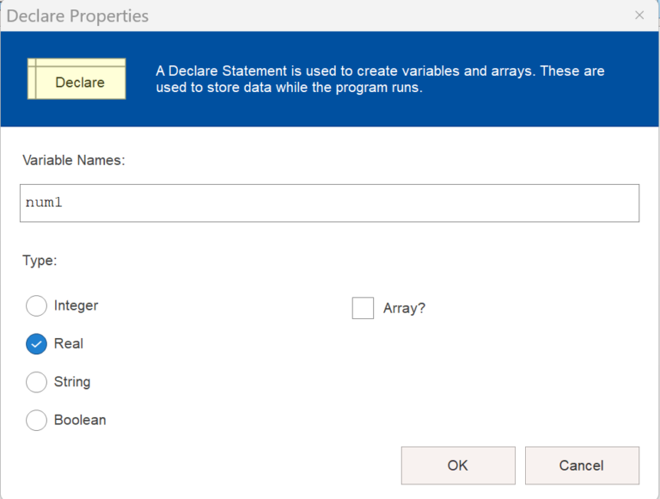Select the Integer radio button circle
660x499 pixels.
pos(37,305)
